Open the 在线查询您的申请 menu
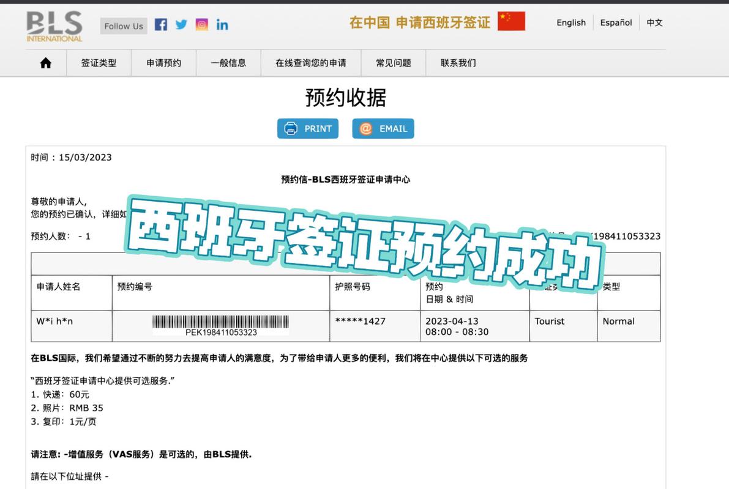The height and width of the screenshot is (489, 729). coord(310,63)
